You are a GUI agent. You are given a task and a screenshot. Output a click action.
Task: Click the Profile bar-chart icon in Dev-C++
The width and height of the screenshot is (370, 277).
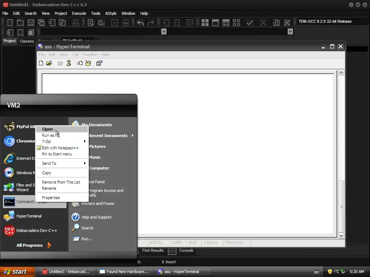(276, 23)
